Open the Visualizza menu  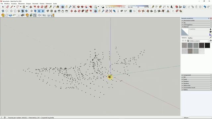coord(14,4)
